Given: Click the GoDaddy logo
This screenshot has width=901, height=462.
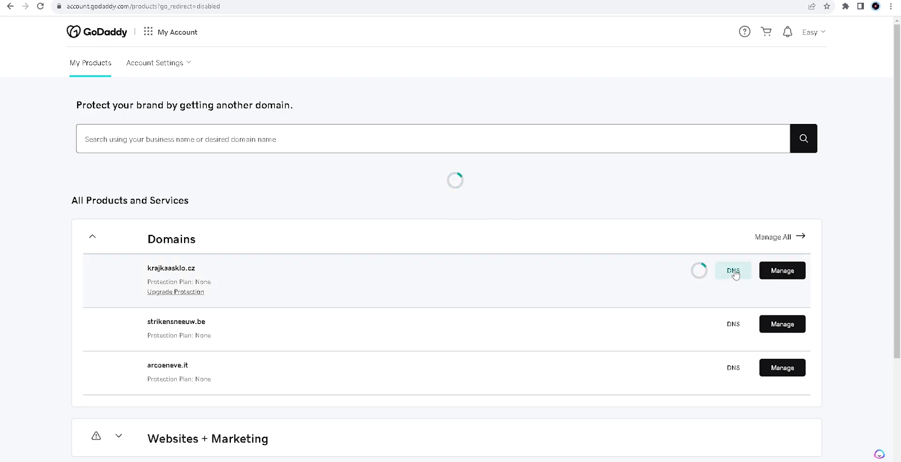Looking at the screenshot, I should [x=97, y=32].
